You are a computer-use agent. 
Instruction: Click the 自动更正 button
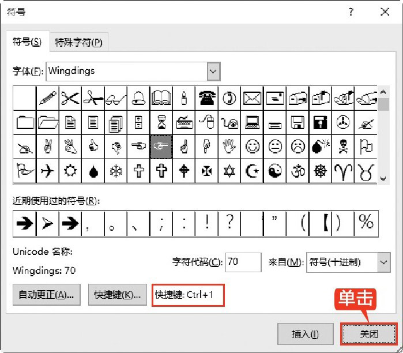pos(46,295)
